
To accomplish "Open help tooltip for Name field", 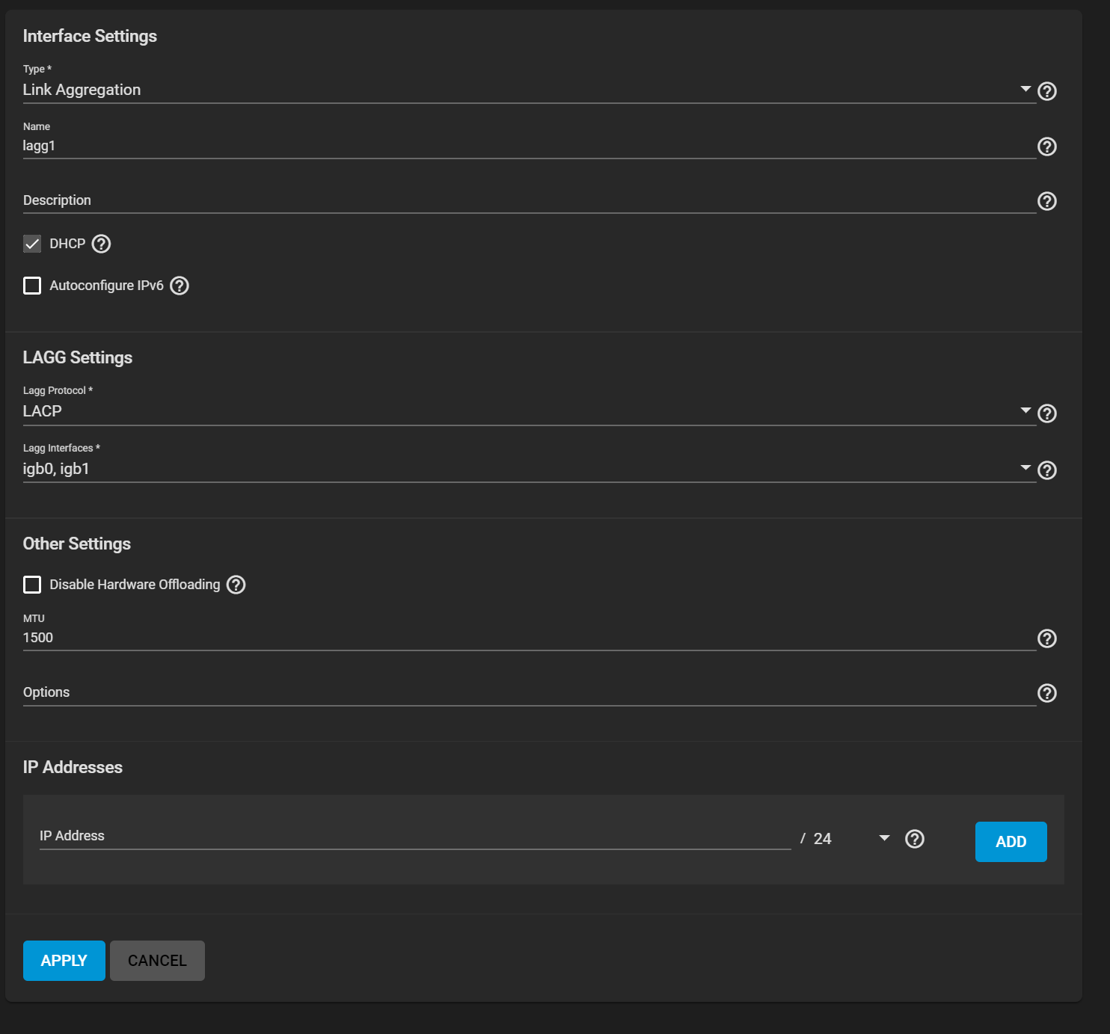I will pyautogui.click(x=1047, y=147).
